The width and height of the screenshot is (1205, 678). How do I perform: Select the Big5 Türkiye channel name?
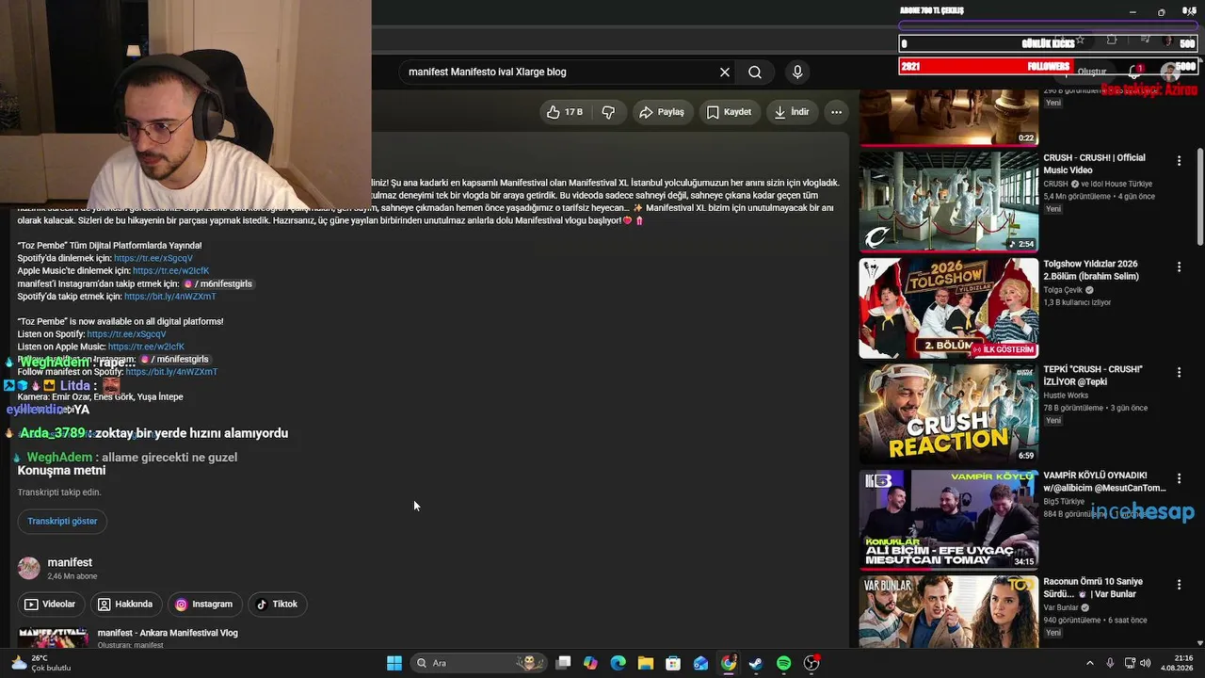1064,502
